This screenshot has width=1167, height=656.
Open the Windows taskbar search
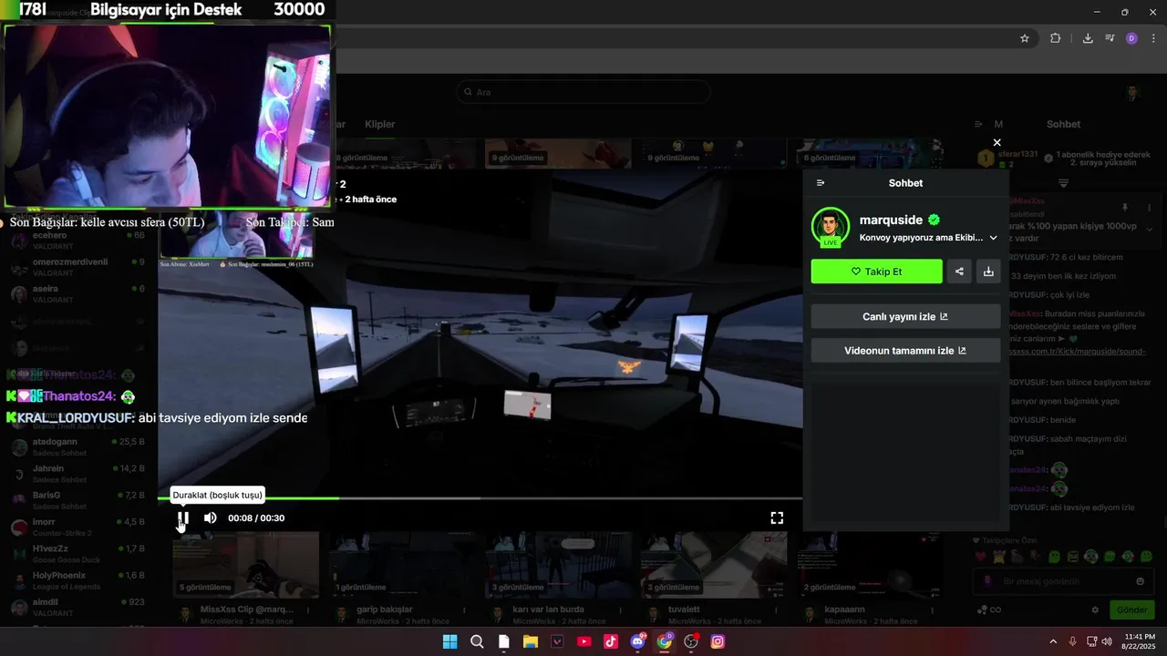click(x=477, y=641)
